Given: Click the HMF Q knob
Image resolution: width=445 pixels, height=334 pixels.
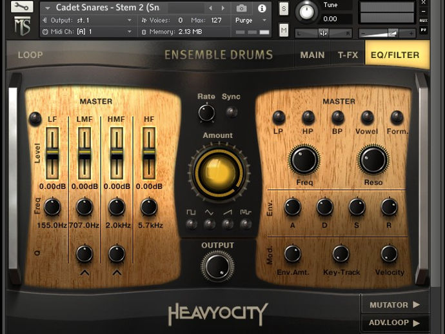Looking at the screenshot, I should pos(117,253).
